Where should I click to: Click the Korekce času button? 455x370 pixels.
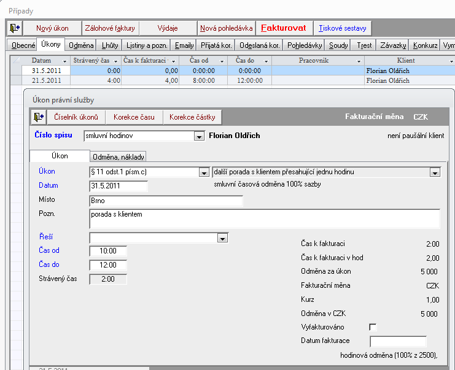(134, 117)
